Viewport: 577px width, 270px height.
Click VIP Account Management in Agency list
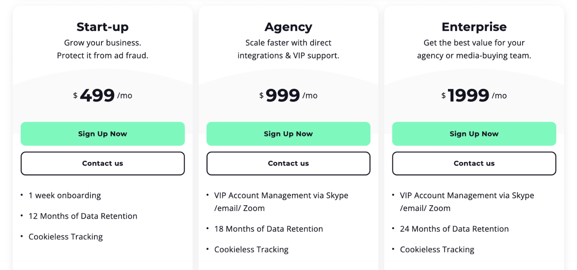click(x=281, y=196)
